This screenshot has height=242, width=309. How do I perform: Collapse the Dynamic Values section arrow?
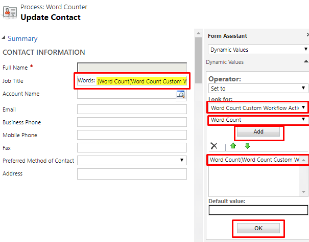[x=306, y=61]
